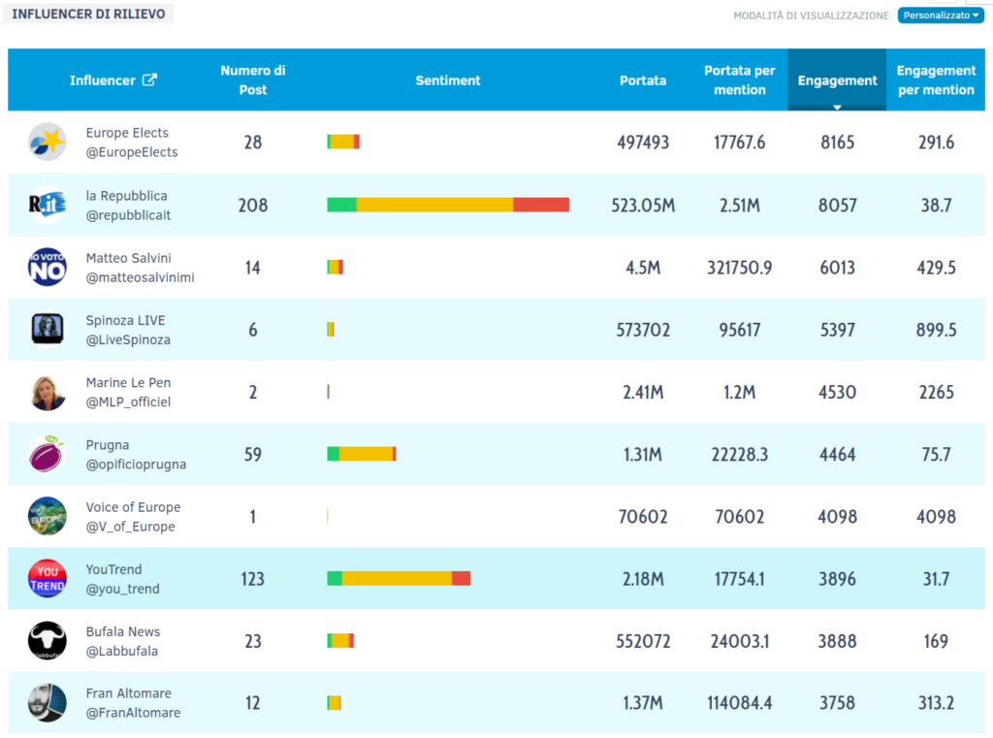This screenshot has height=738, width=993.
Task: Open the la Repubblica @repubblicait name
Action: (129, 206)
